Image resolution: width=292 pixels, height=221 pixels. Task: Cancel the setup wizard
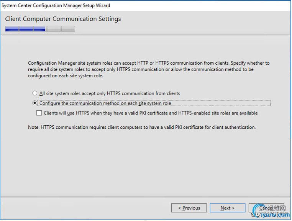(266, 208)
